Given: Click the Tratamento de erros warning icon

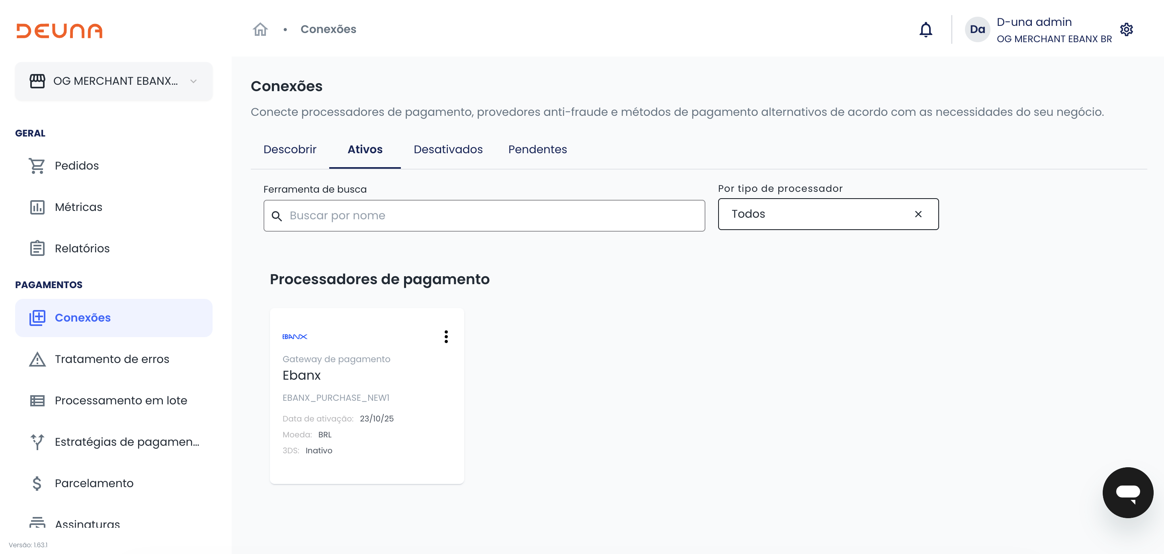Looking at the screenshot, I should coord(37,359).
